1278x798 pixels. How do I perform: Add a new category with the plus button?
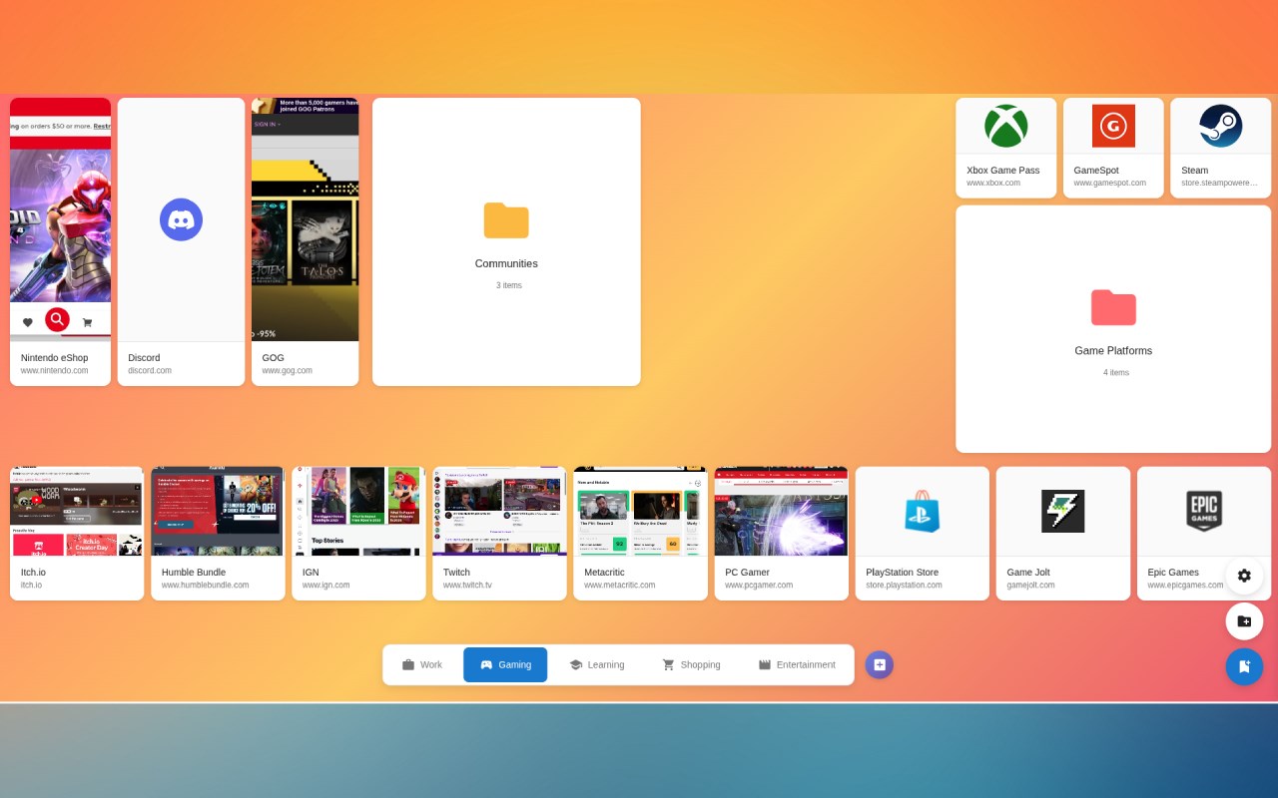click(879, 664)
